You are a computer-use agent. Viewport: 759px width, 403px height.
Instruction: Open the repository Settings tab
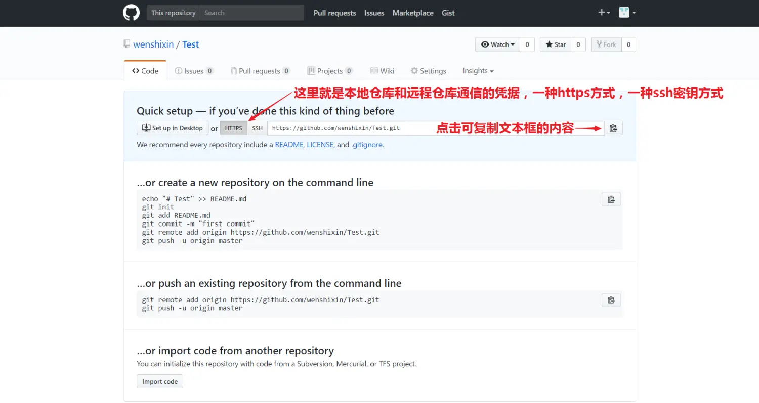428,71
